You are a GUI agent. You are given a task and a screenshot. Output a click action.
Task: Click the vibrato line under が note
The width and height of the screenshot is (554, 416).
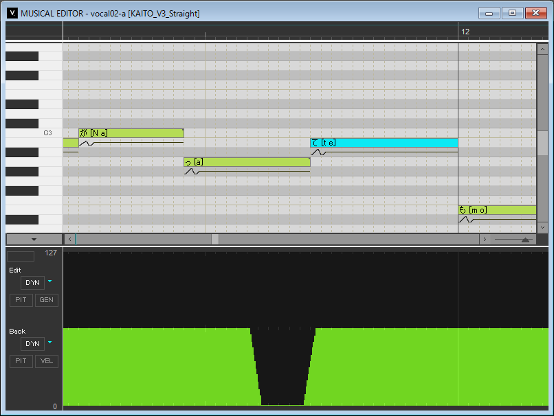(131, 143)
